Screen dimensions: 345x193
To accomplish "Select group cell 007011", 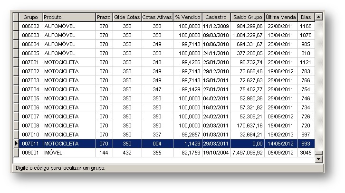I will click(30, 144).
